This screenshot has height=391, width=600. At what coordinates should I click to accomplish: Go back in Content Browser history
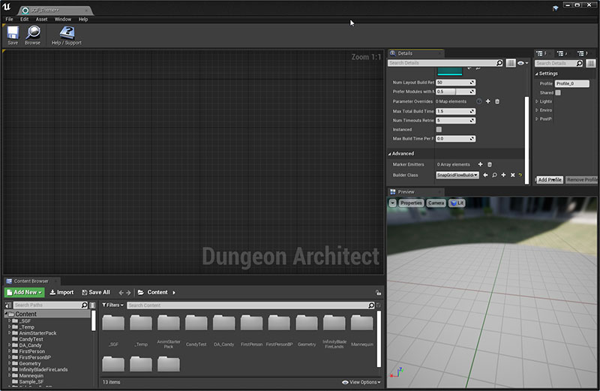(121, 293)
